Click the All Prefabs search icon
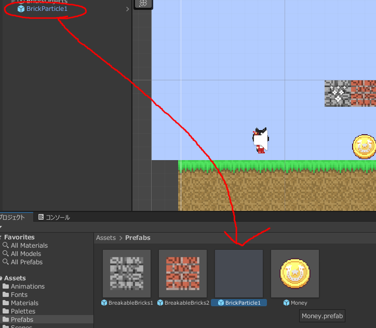The width and height of the screenshot is (376, 328). (6, 262)
